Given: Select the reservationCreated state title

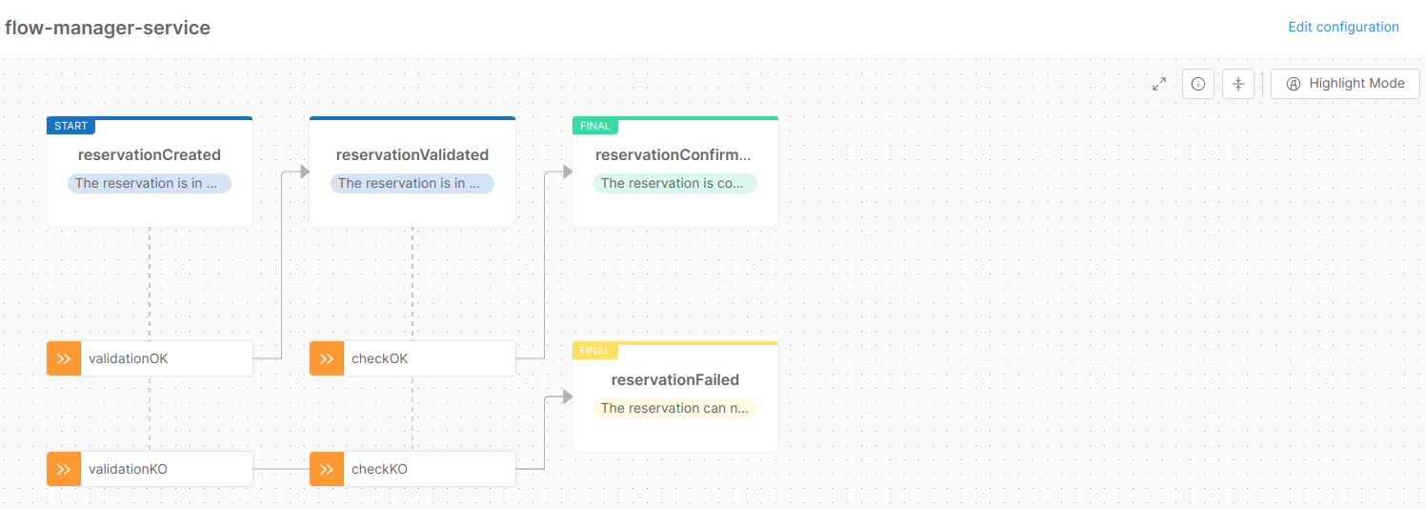Looking at the screenshot, I should coord(150,154).
